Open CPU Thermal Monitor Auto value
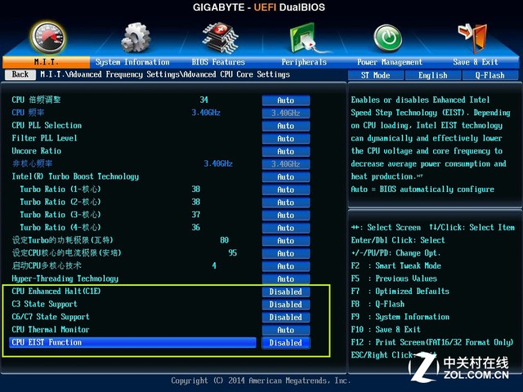This screenshot has width=523, height=392. [x=286, y=330]
